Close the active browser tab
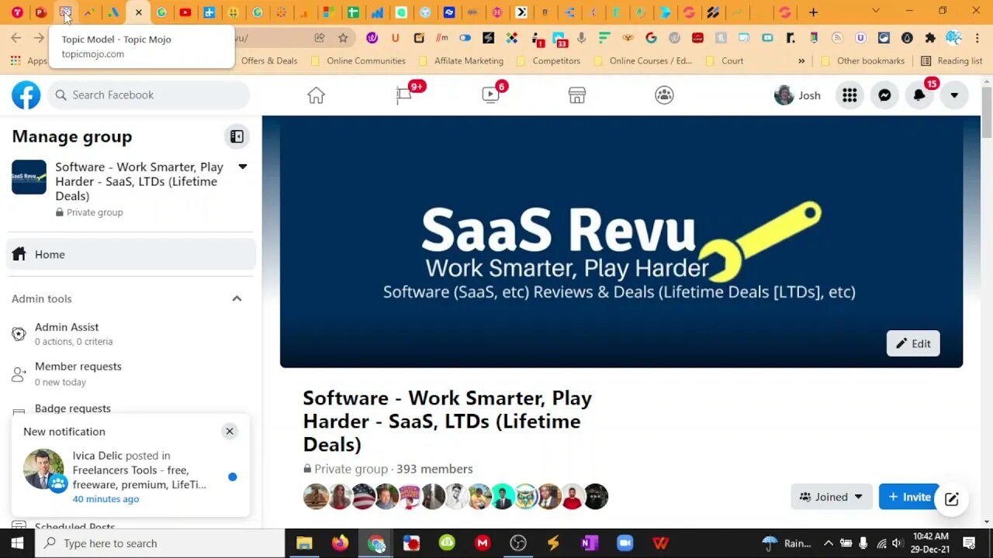The image size is (993, 558). (138, 12)
